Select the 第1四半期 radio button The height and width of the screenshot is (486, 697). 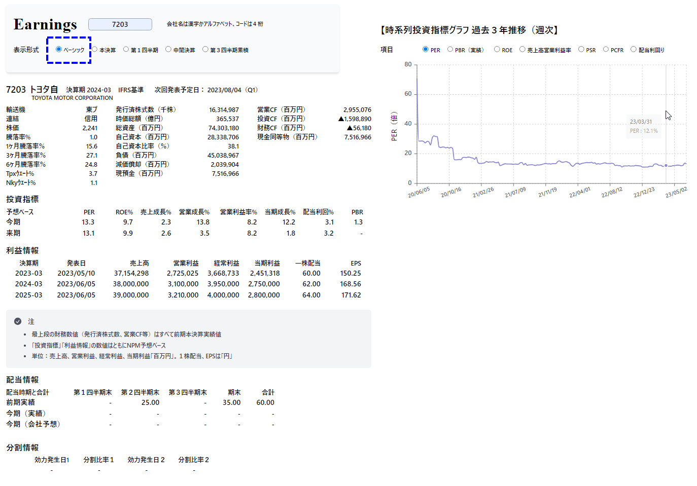click(126, 49)
